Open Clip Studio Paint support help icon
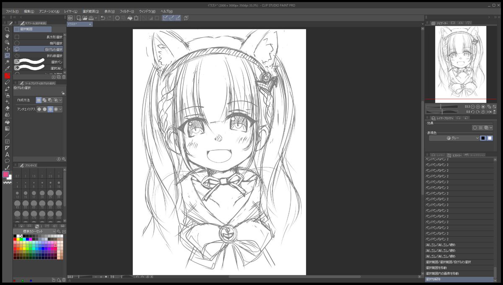Viewport: 503px width, 285px height. point(186,18)
